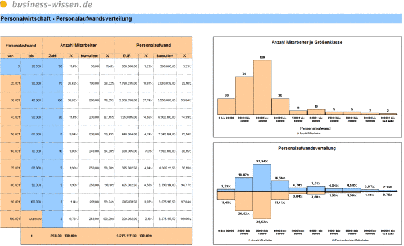This screenshot has height=246, width=404.
Task: Click the Personalaufwandsverteilung chart title
Action: tap(307, 148)
